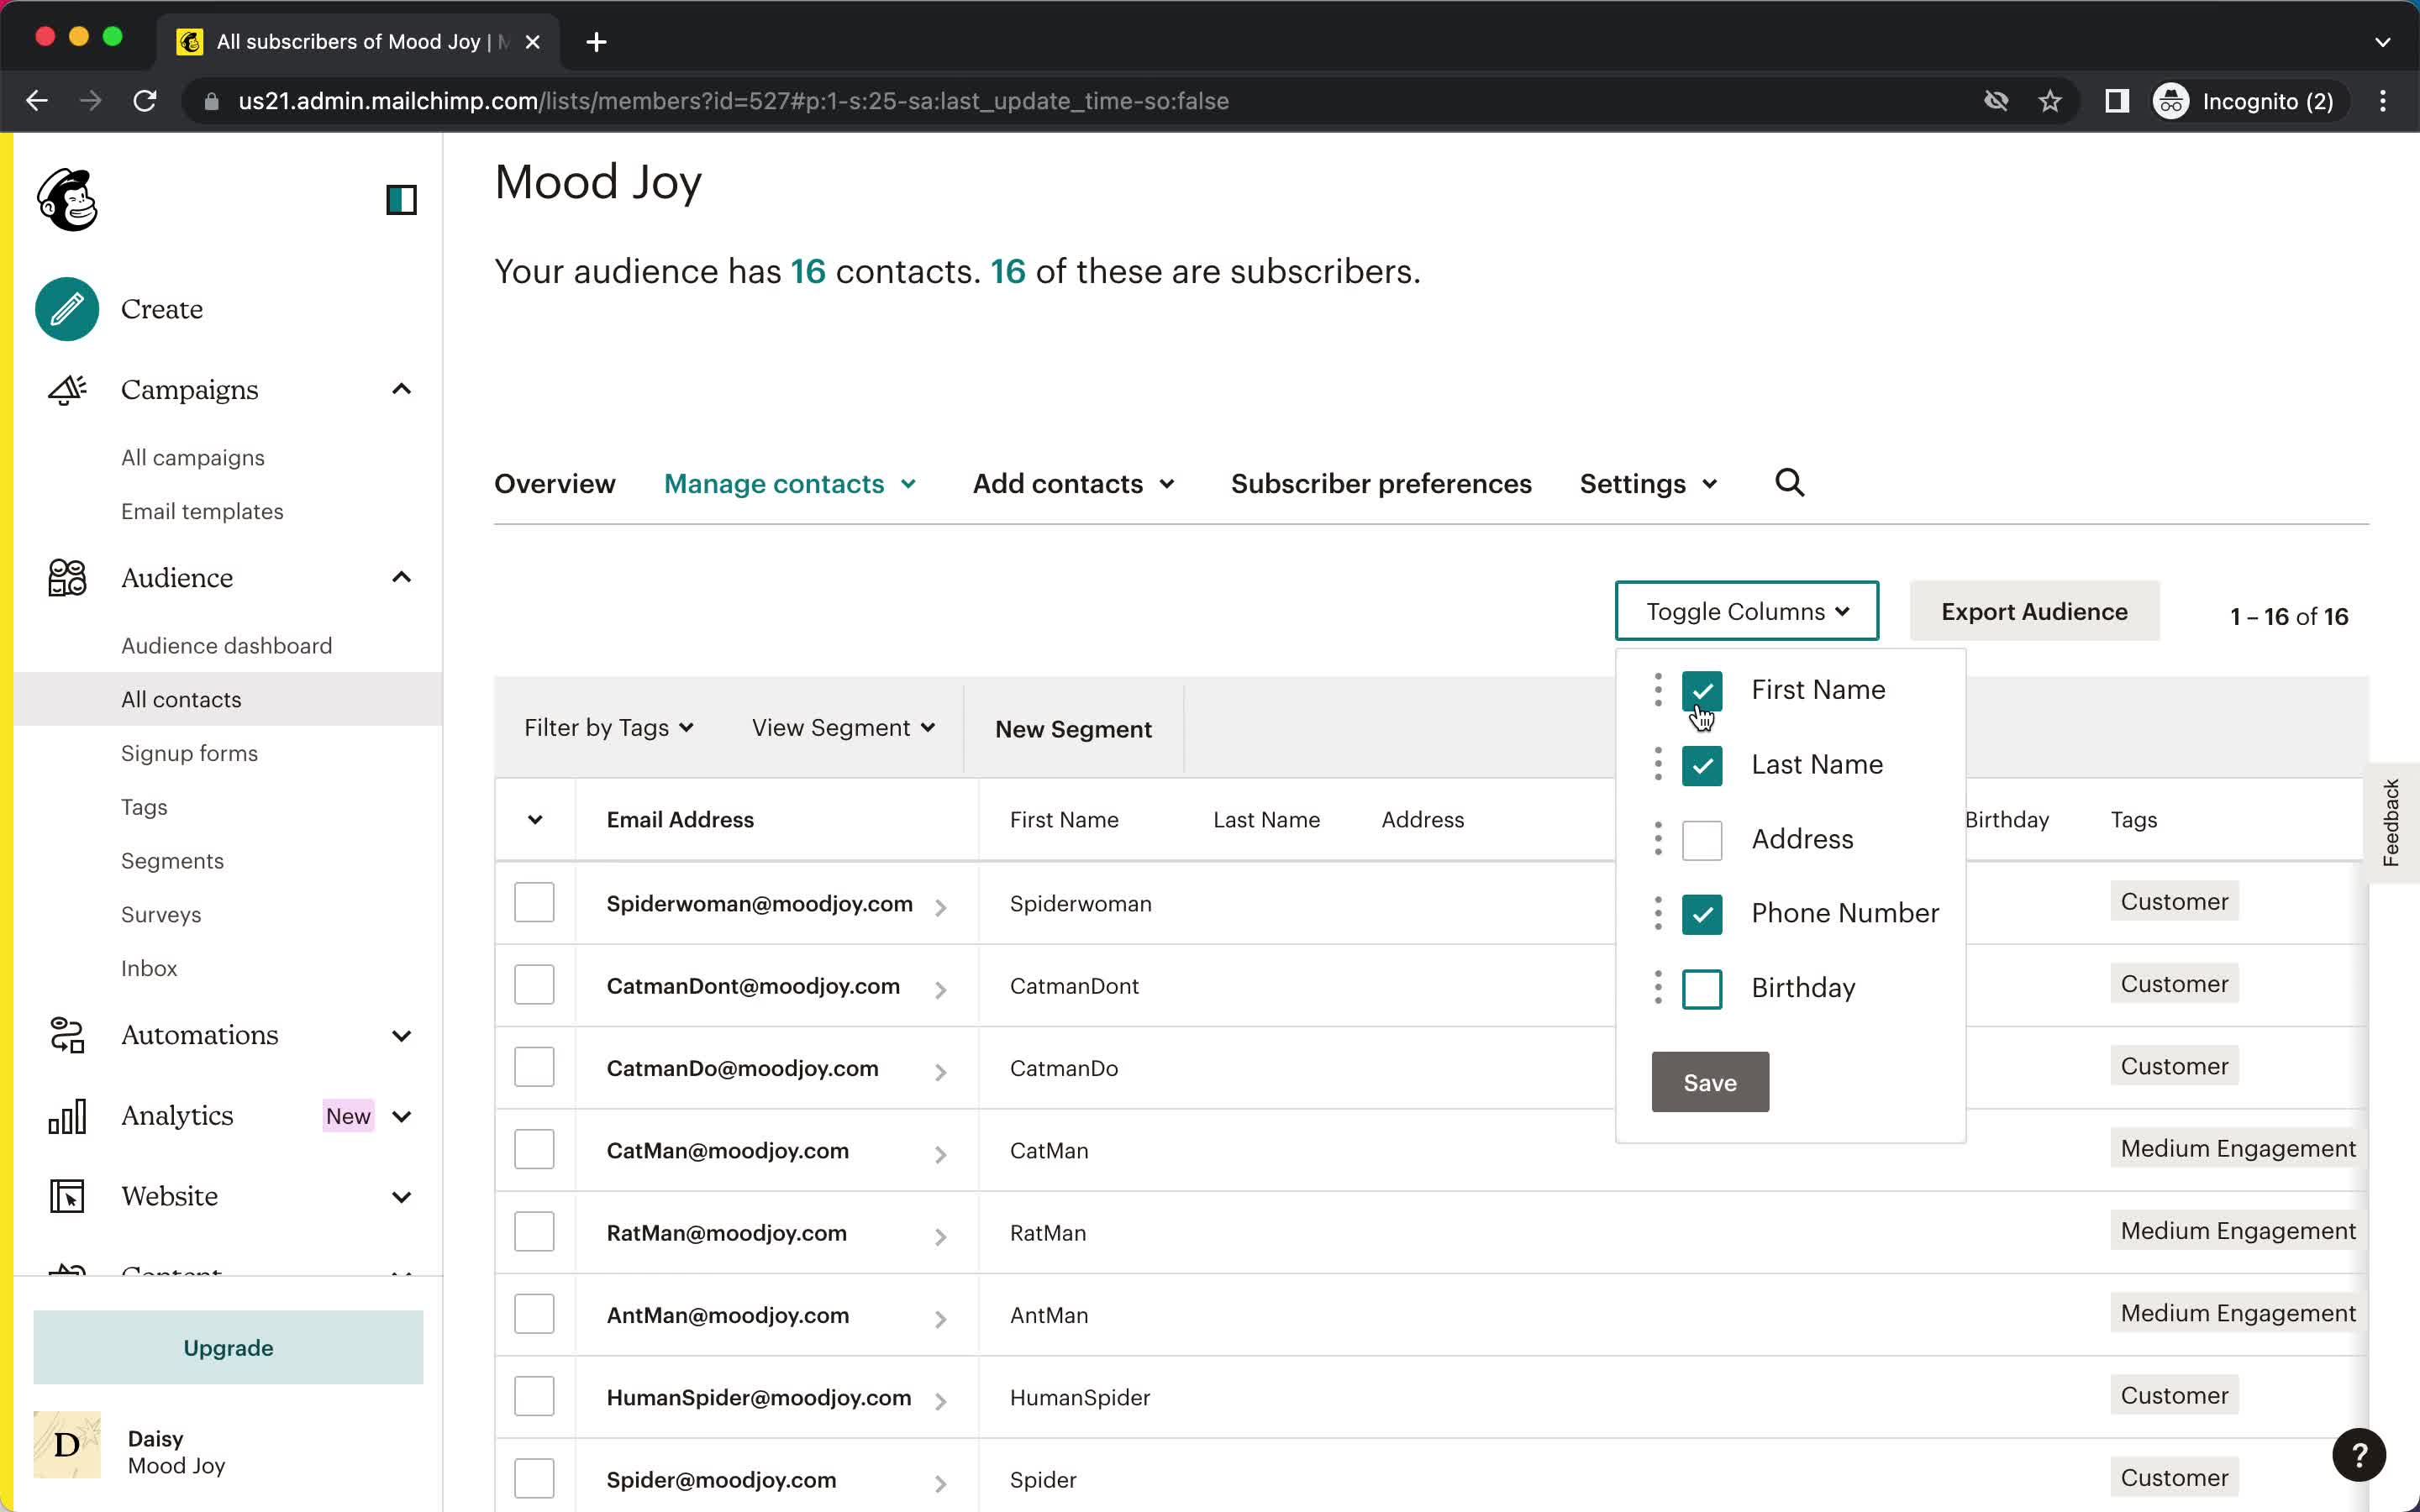Select the Analytics icon in sidebar
The width and height of the screenshot is (2420, 1512).
point(66,1115)
